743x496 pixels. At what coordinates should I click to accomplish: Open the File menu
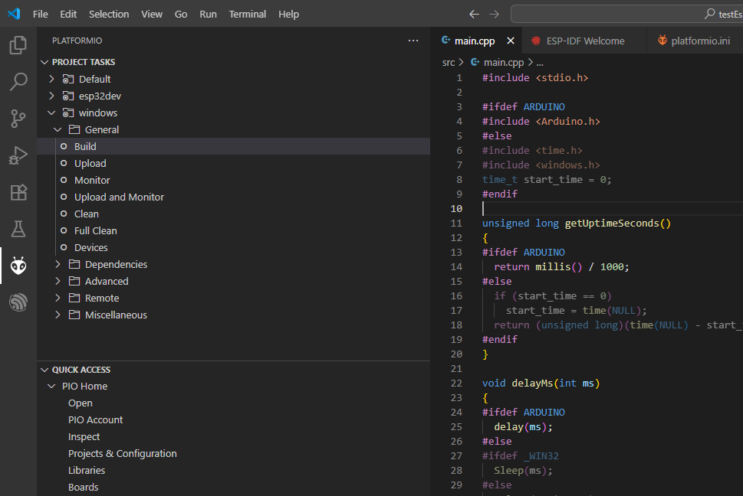click(41, 15)
